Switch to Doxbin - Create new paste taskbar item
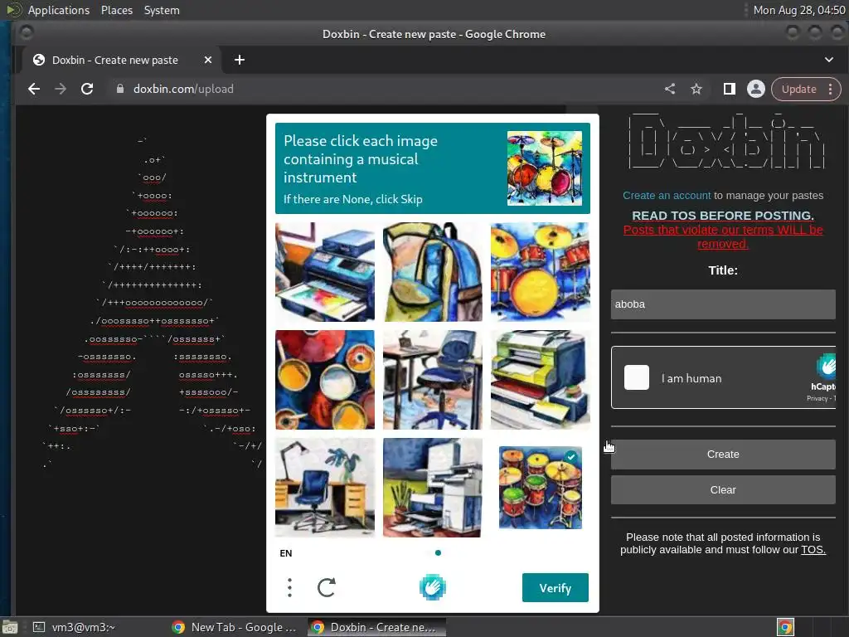The height and width of the screenshot is (637, 849). (377, 627)
